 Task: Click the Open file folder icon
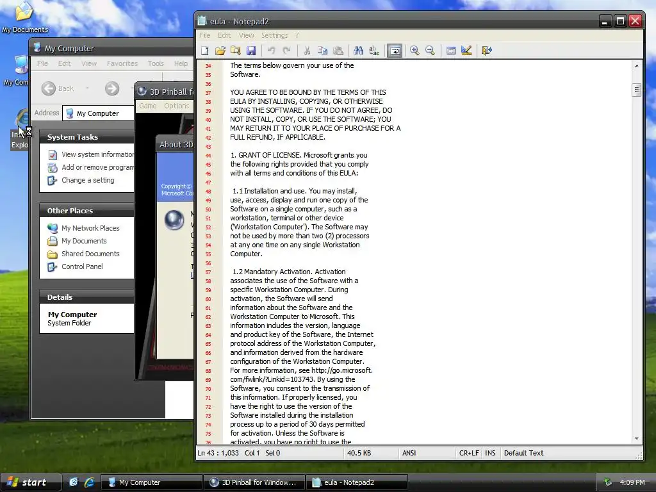[220, 51]
